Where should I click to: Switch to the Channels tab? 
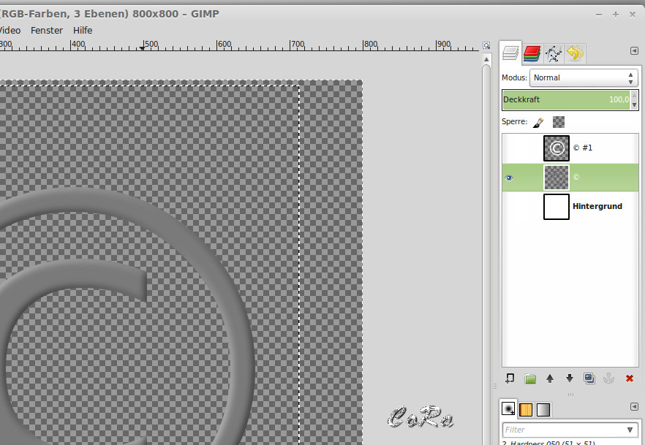click(x=532, y=53)
